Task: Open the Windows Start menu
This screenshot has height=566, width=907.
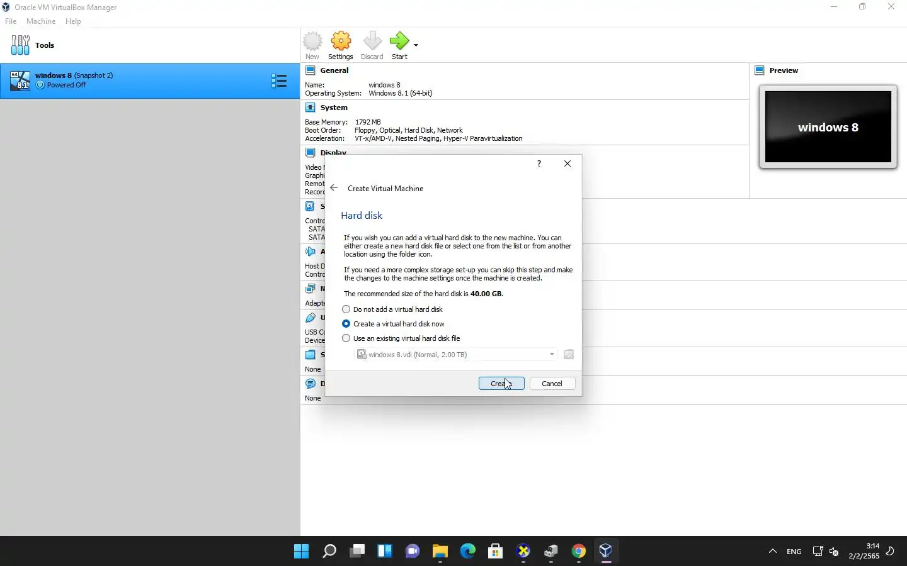Action: click(x=302, y=552)
